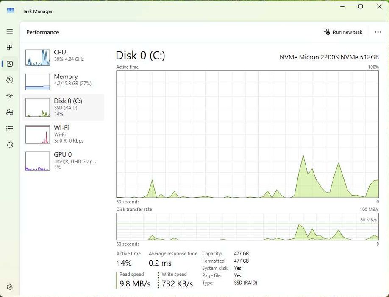The image size is (389, 297).
Task: Click '39% 4.24 GHz' CPU stats text
Action: pos(69,59)
